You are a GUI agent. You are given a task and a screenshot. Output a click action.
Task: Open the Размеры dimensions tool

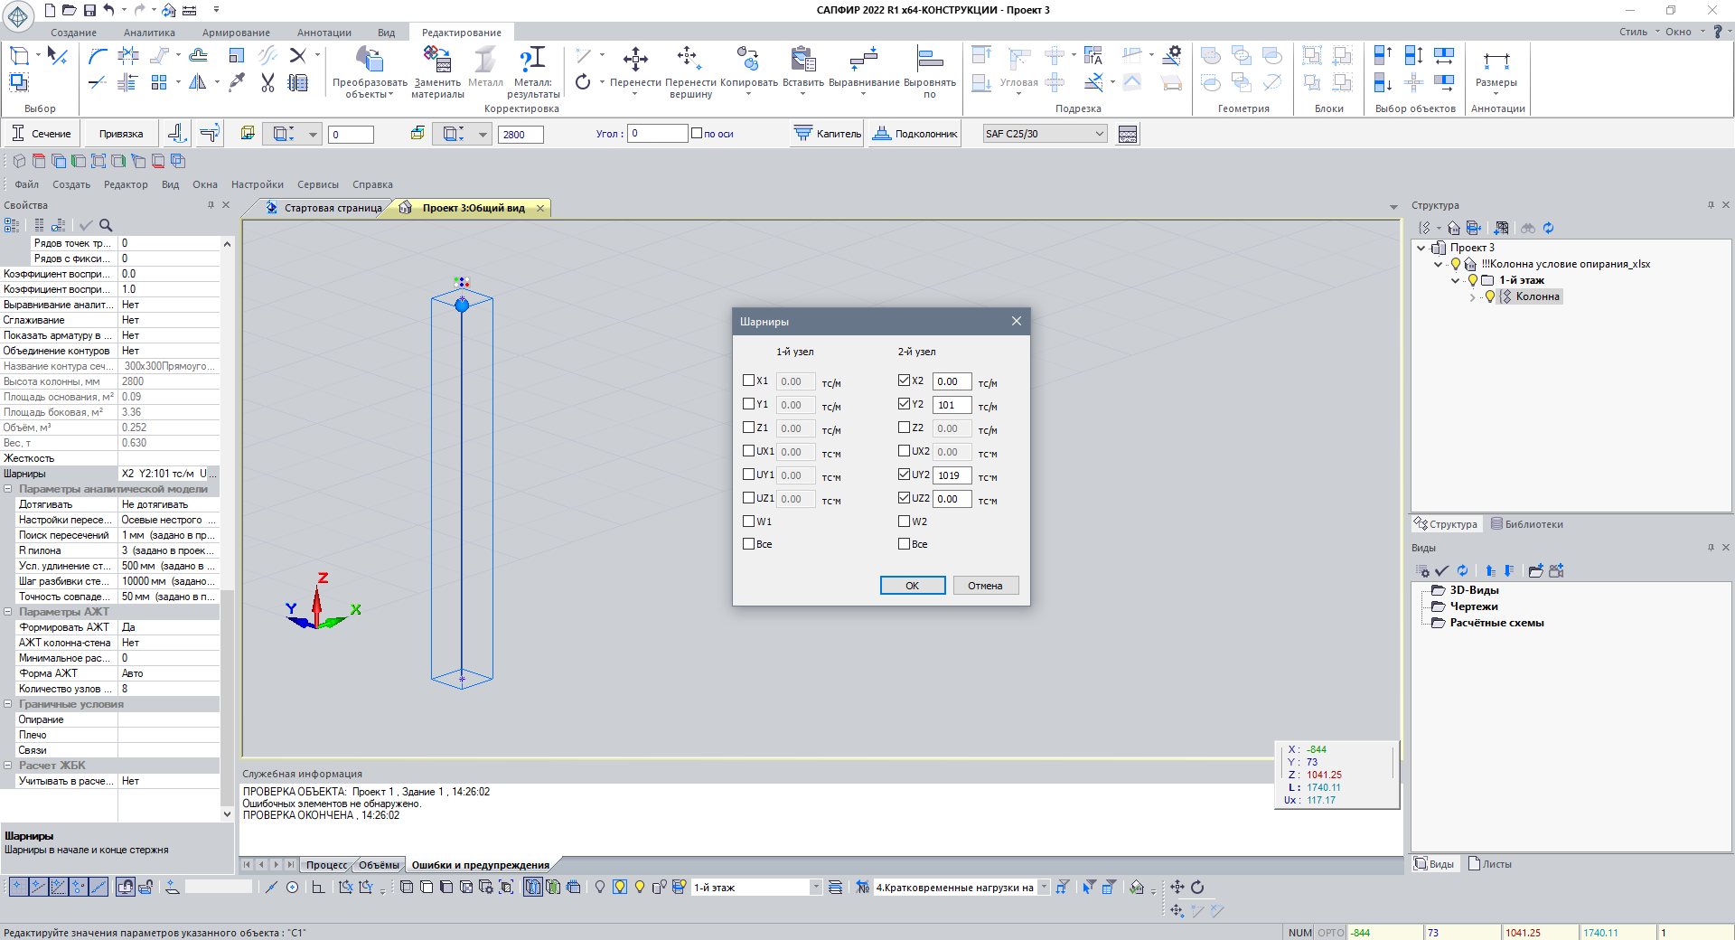pos(1496,62)
